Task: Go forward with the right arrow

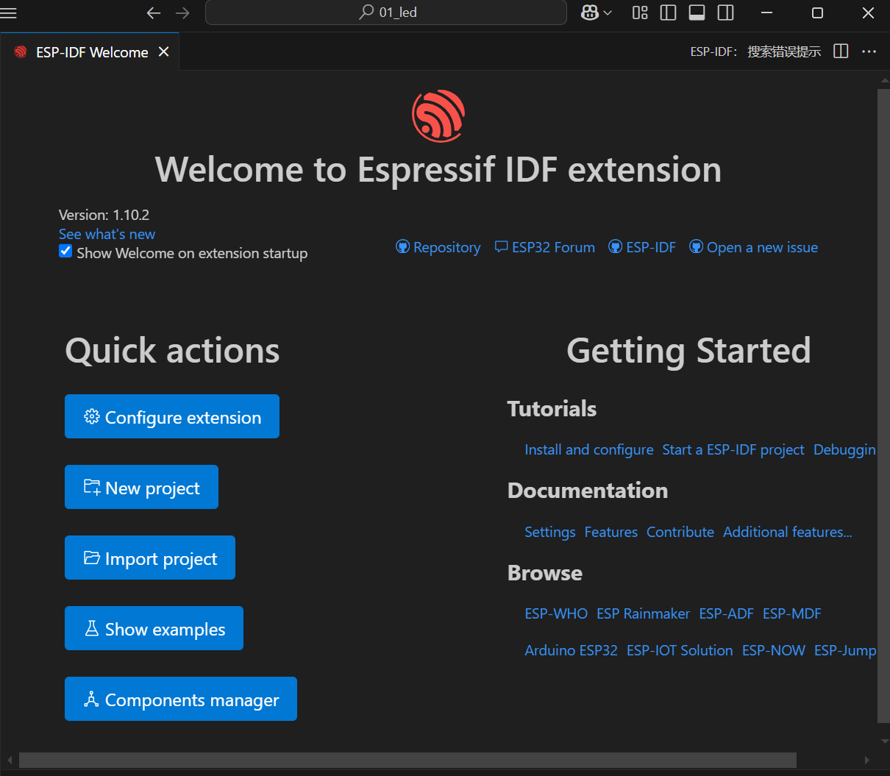Action: (x=182, y=13)
